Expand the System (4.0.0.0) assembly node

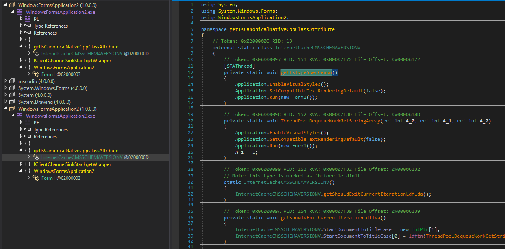click(x=5, y=95)
